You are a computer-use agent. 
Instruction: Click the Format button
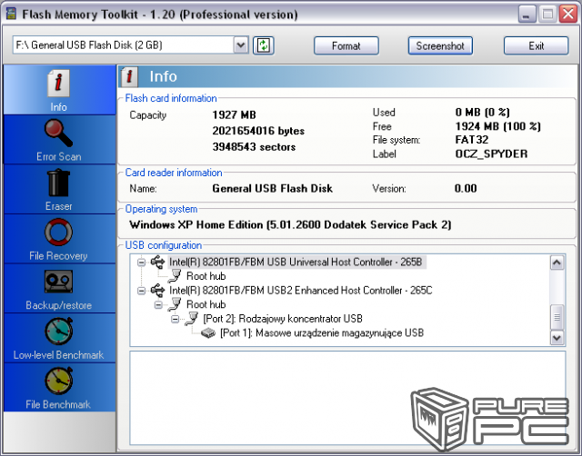click(x=346, y=46)
